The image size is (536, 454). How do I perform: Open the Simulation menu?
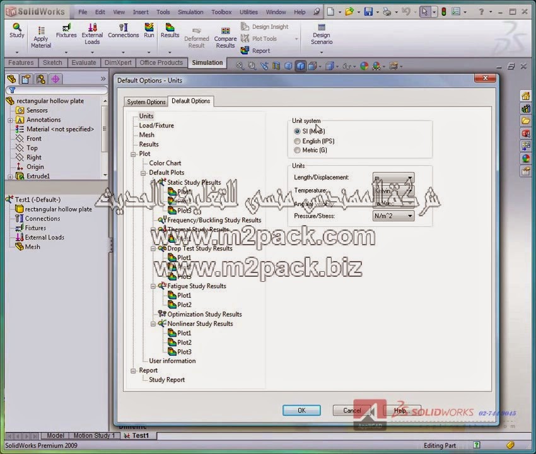pyautogui.click(x=190, y=12)
